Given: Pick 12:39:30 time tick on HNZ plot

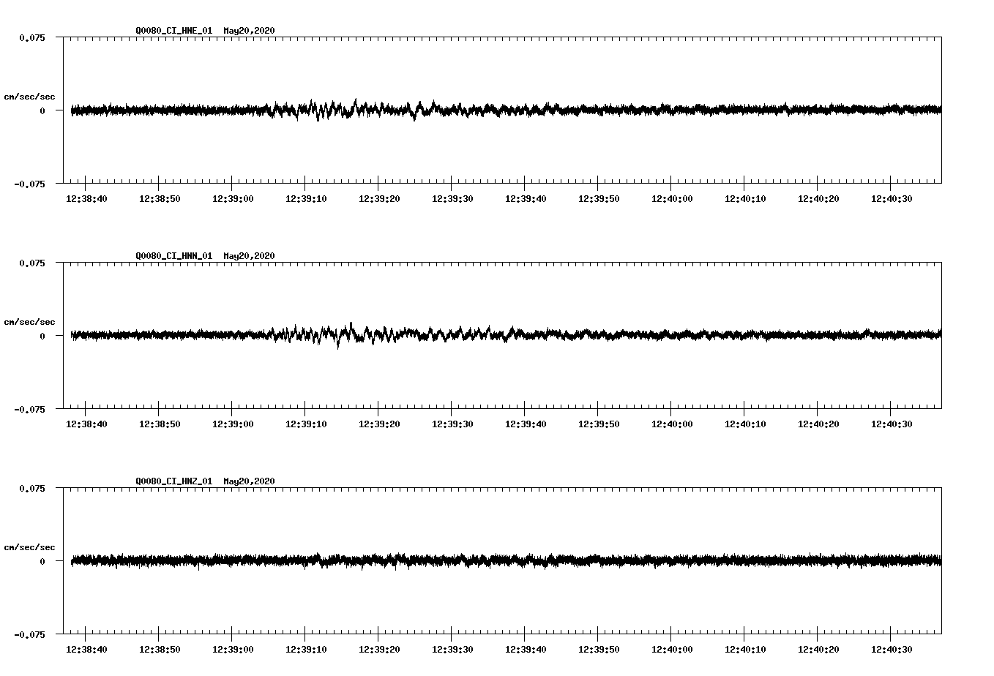Looking at the screenshot, I should pos(452,650).
